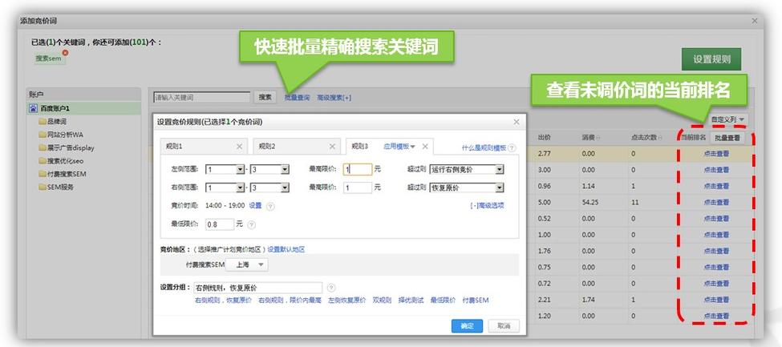This screenshot has height=347, width=782.
Task: Close the 设置竞价规则 dialog
Action: 517,122
